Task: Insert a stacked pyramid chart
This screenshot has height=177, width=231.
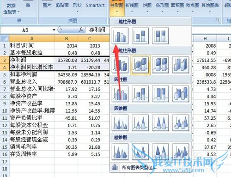Action: click(x=140, y=152)
